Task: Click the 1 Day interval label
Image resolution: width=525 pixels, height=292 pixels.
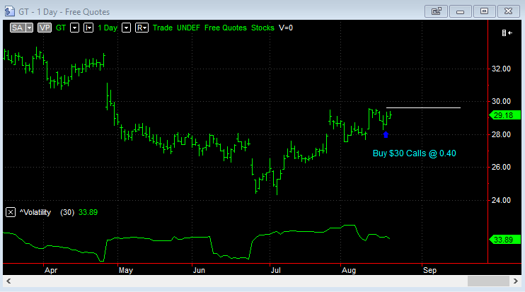Action: (x=108, y=28)
